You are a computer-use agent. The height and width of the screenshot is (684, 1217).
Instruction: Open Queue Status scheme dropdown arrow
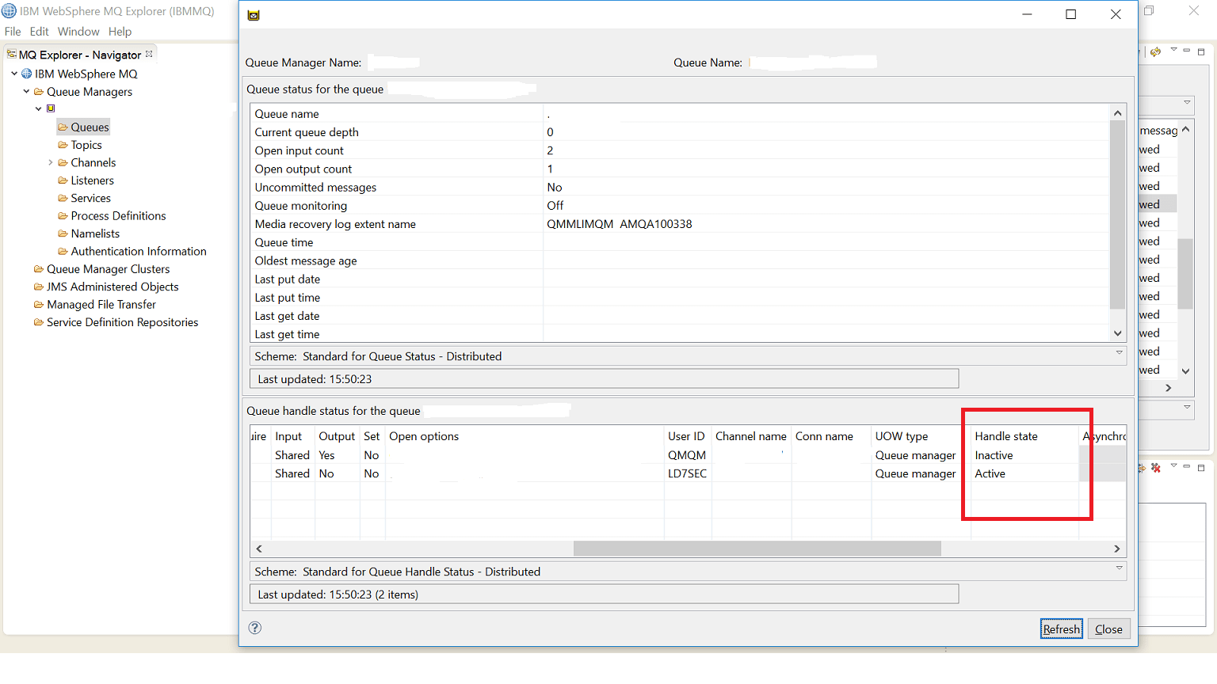click(x=1120, y=352)
